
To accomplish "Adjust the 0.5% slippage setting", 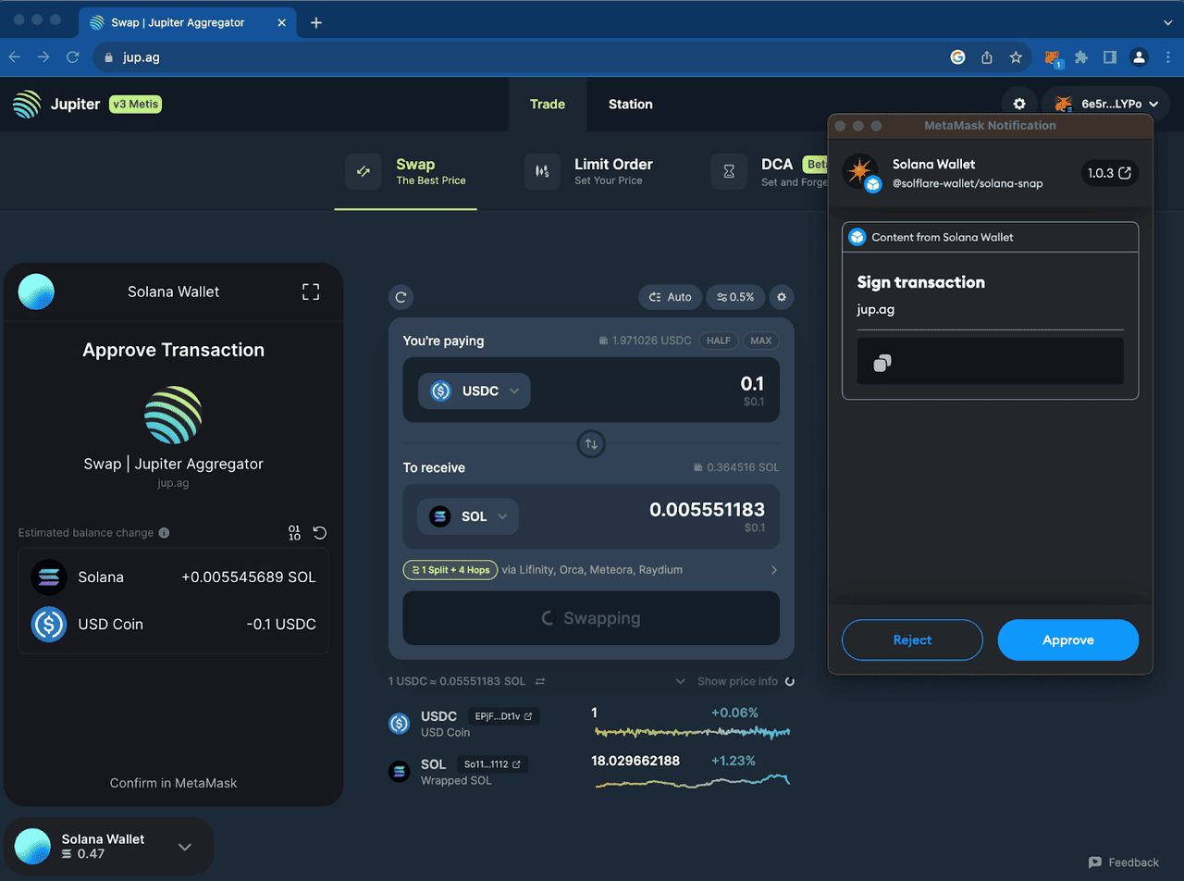I will pyautogui.click(x=735, y=297).
